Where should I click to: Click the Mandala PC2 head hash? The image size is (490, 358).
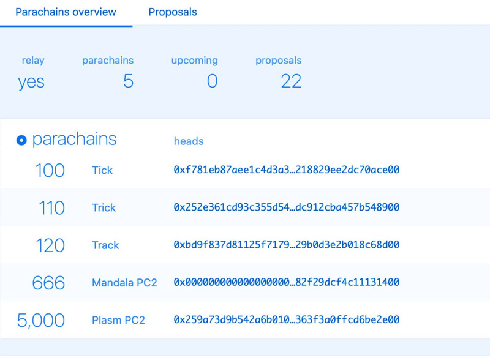pos(287,283)
